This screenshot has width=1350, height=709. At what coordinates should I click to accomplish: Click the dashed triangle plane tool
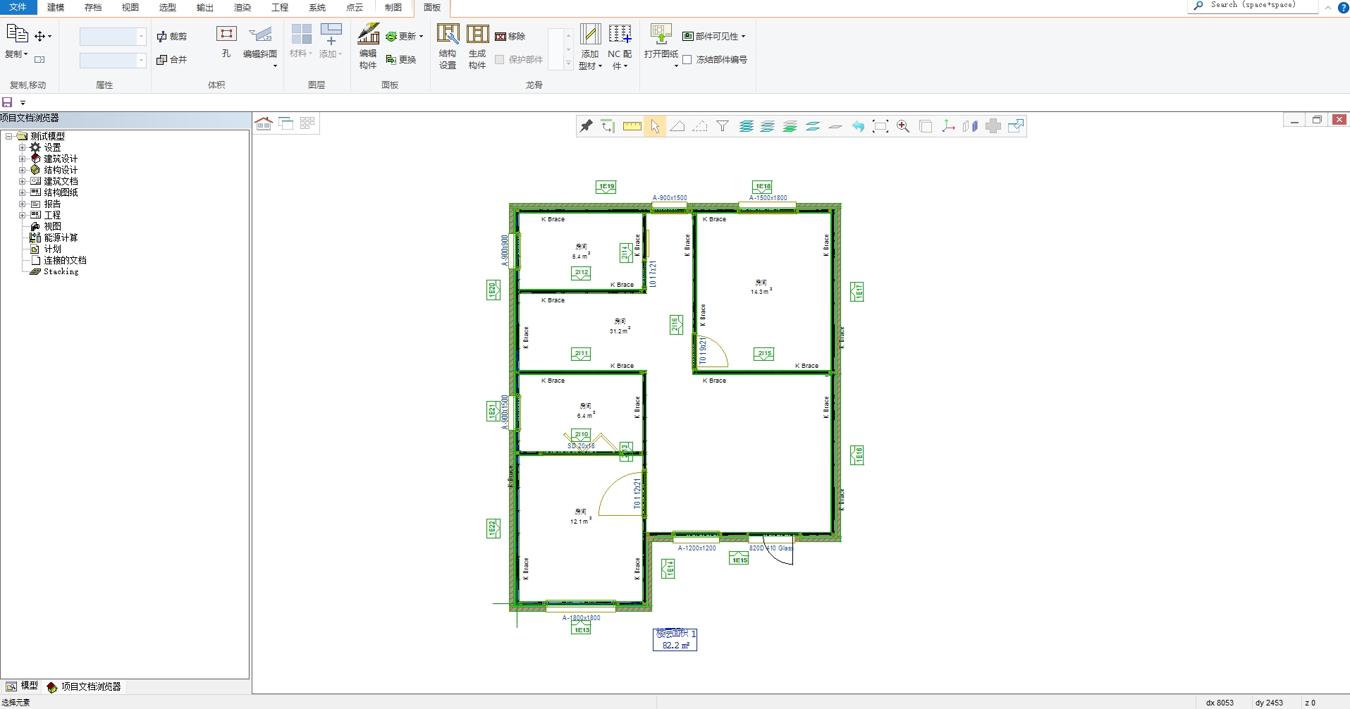point(700,126)
